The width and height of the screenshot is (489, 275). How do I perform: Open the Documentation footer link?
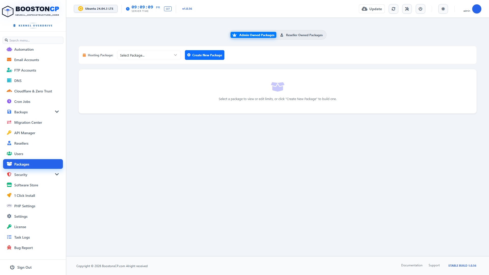pos(412,265)
